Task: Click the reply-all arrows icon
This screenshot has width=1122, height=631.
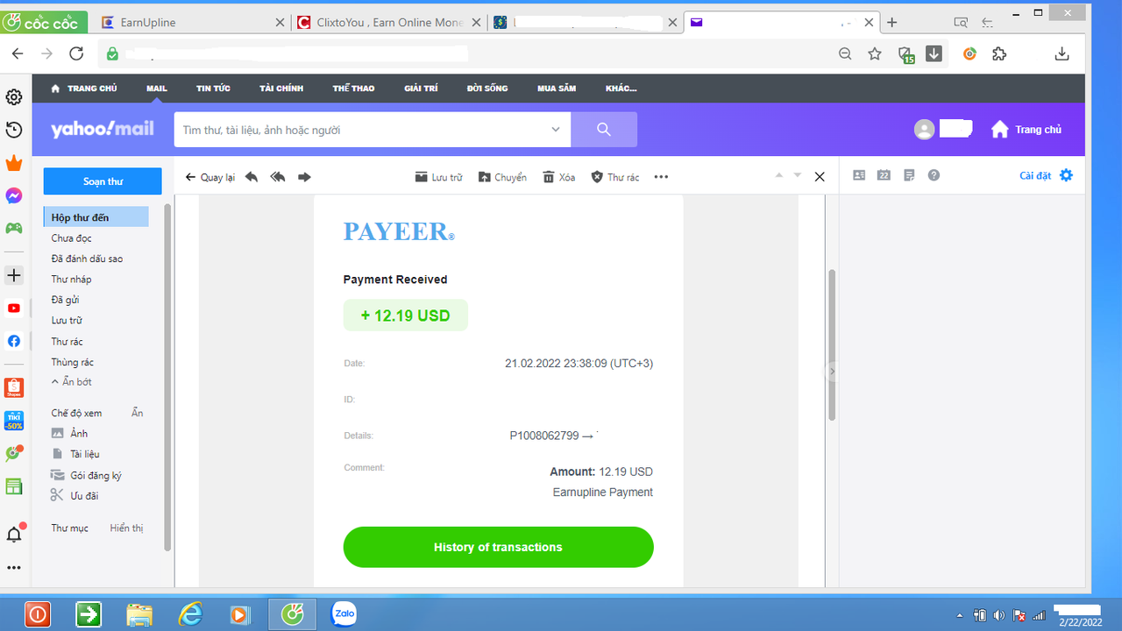Action: (278, 177)
